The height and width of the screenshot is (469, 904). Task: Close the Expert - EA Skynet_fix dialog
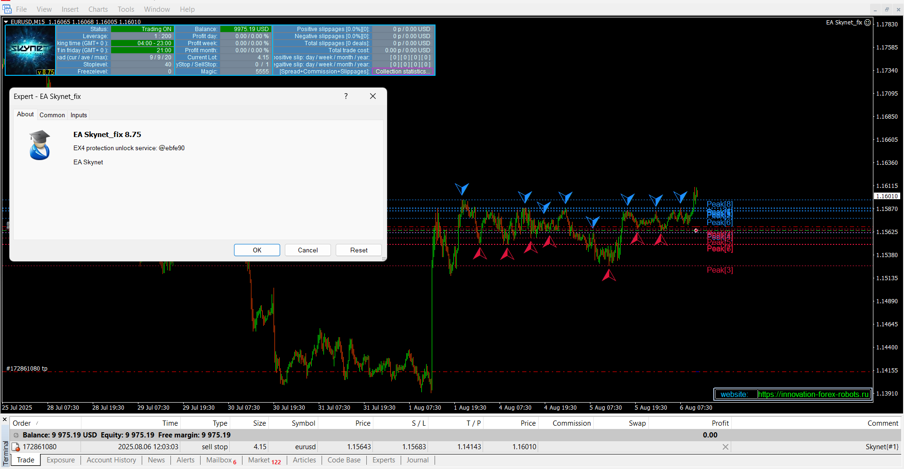point(373,96)
